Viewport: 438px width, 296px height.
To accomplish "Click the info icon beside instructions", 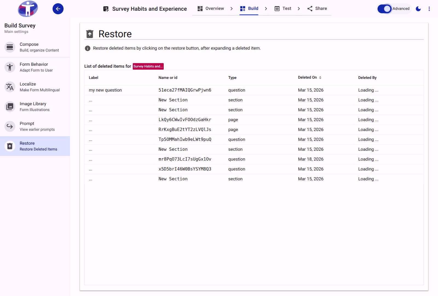I will 88,48.
